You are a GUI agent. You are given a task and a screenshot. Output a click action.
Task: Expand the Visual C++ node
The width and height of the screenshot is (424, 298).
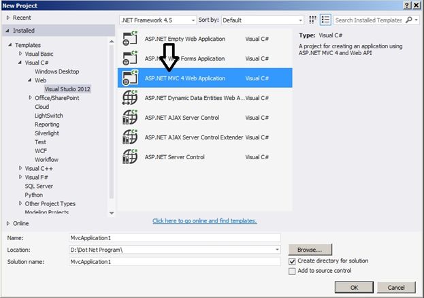20,168
